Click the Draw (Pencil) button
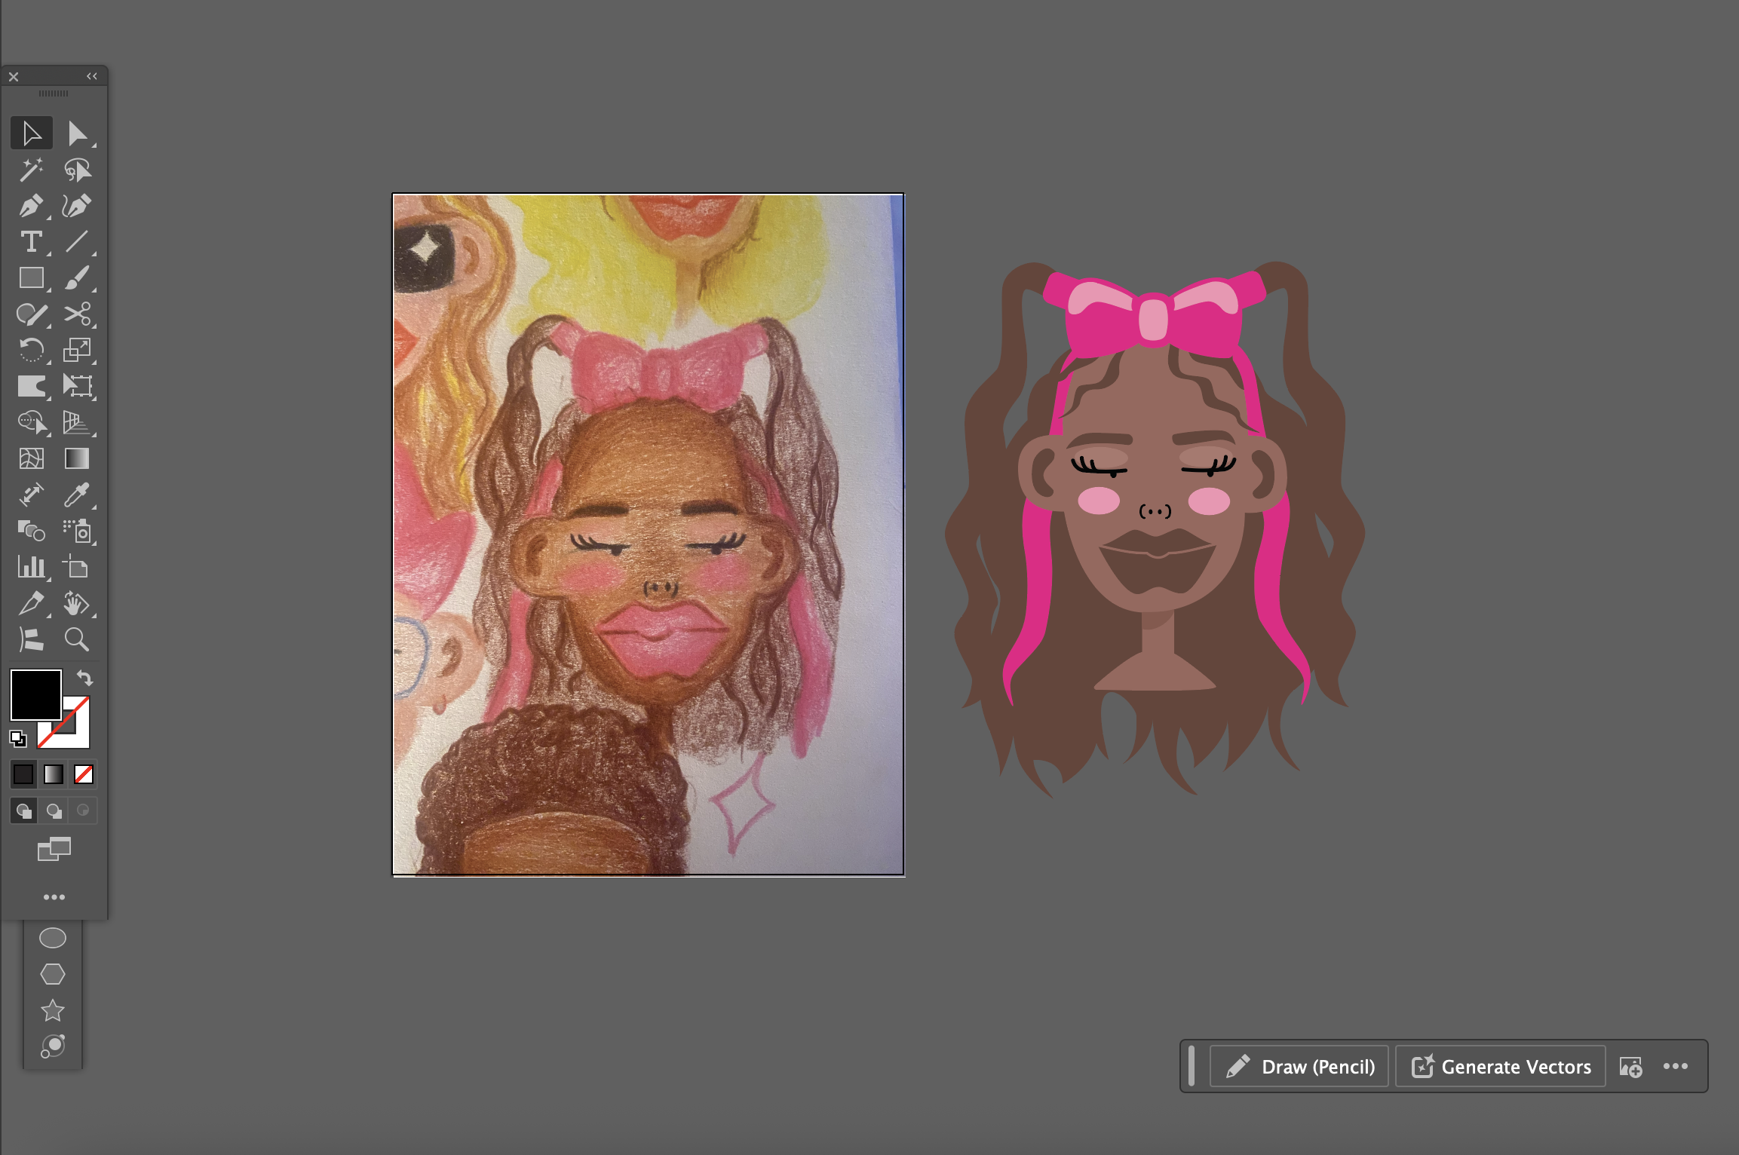Viewport: 1739px width, 1155px height. click(1299, 1066)
